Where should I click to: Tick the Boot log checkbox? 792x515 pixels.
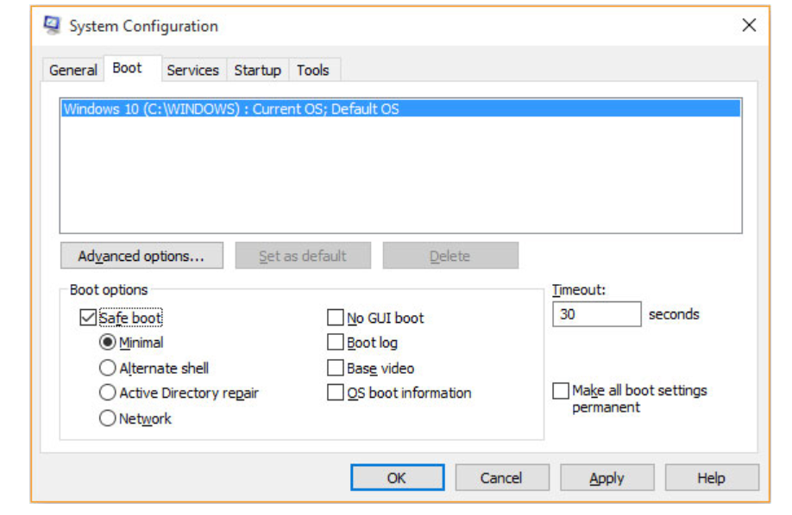pyautogui.click(x=336, y=343)
